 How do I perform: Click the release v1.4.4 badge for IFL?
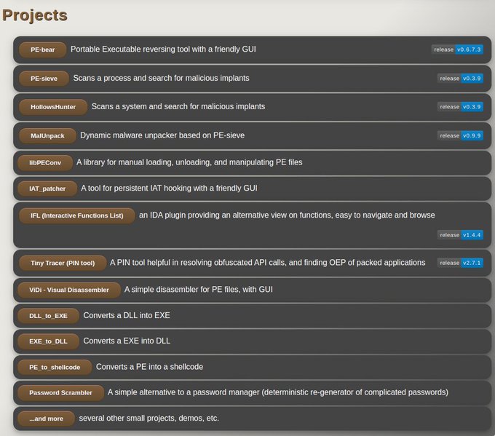460,235
